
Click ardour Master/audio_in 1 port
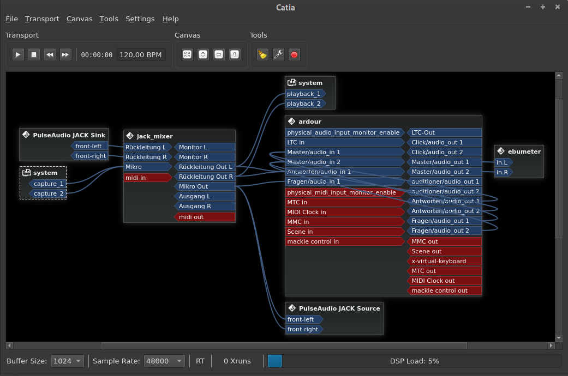tap(345, 152)
